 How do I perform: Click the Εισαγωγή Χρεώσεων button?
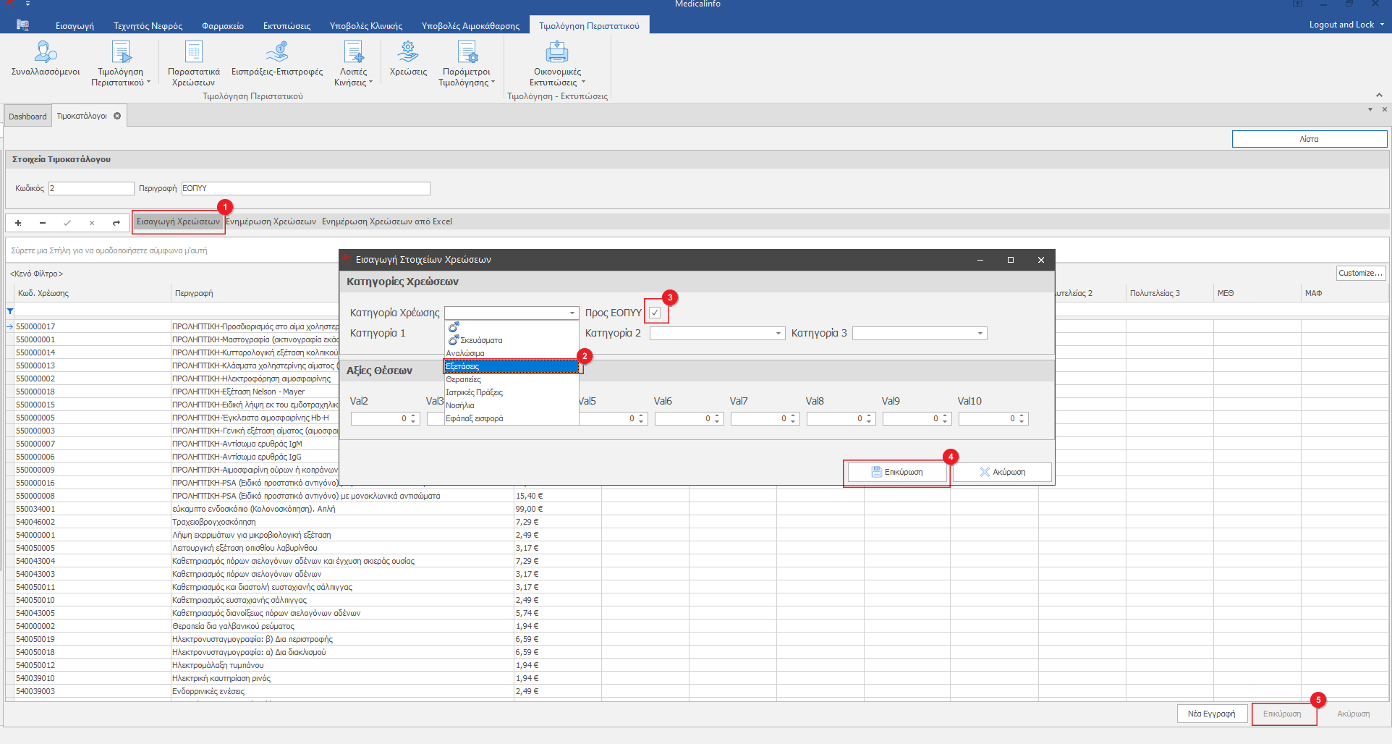click(x=178, y=221)
